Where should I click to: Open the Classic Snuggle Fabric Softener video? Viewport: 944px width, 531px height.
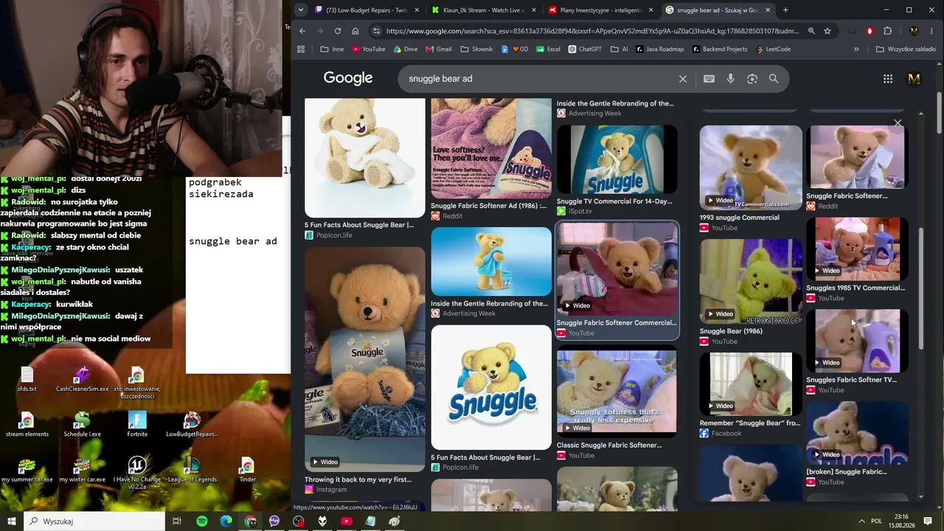(x=617, y=392)
